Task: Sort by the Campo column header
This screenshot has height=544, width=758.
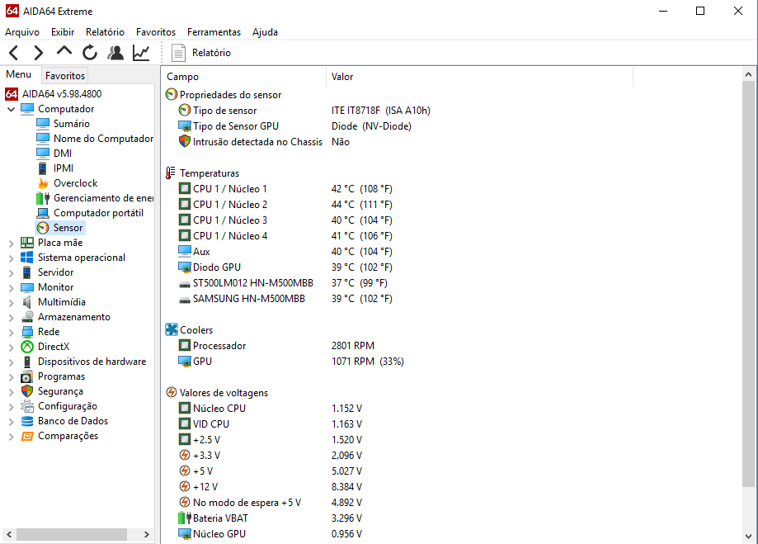Action: [244, 77]
